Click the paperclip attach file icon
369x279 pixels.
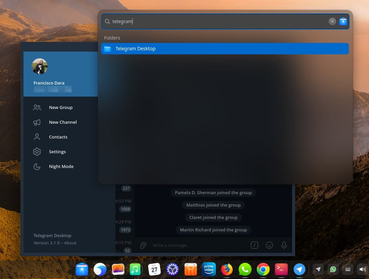tap(143, 245)
